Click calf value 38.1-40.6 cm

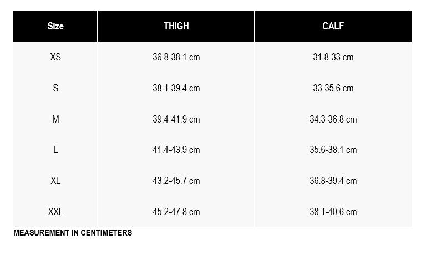point(333,212)
